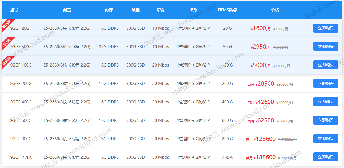
Task: Select the SGGF 800G model name
Action: (21, 139)
